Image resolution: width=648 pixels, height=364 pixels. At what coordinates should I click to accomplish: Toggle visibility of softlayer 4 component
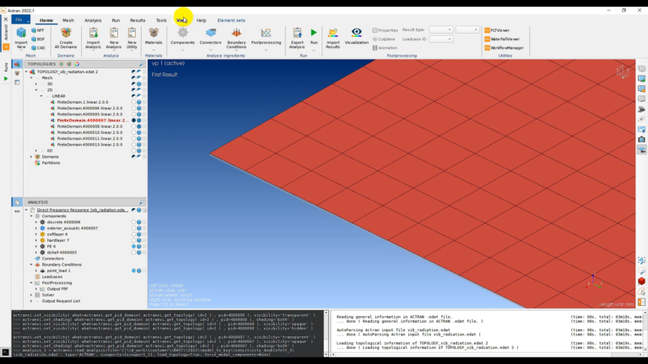pyautogui.click(x=133, y=234)
